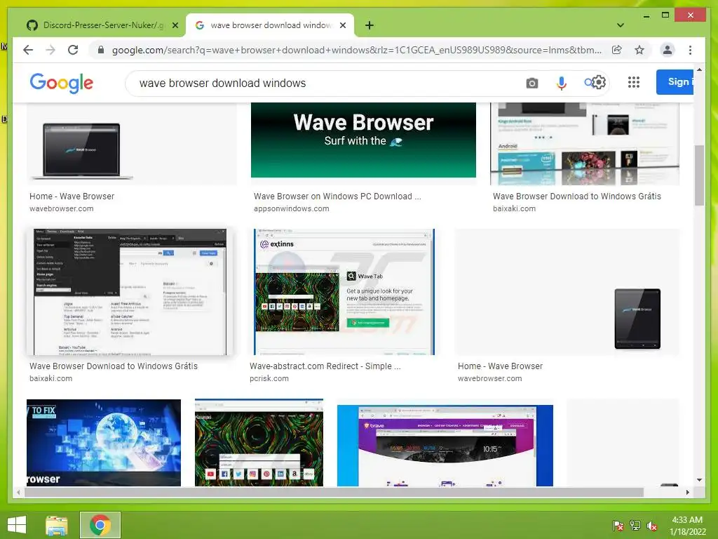The width and height of the screenshot is (718, 539).
Task: Open colorful swirl new tab thumbnail
Action: pos(259,442)
